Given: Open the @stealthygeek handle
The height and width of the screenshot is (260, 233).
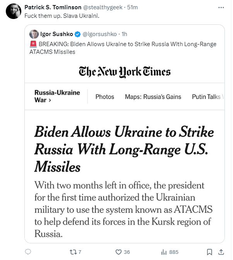Looking at the screenshot, I should 103,7.
